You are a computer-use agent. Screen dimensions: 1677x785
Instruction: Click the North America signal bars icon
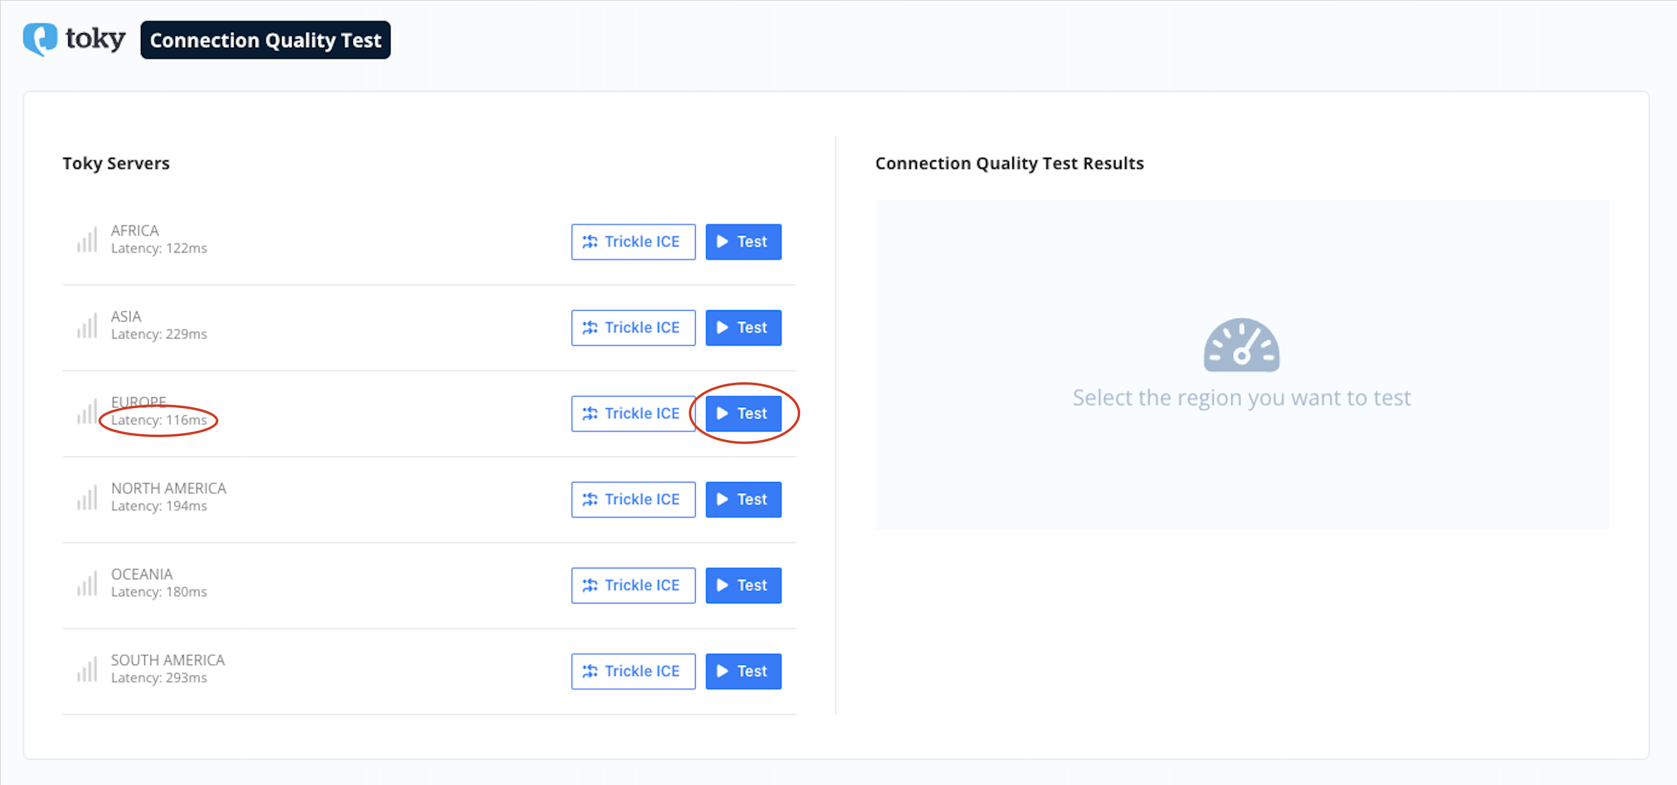[87, 498]
